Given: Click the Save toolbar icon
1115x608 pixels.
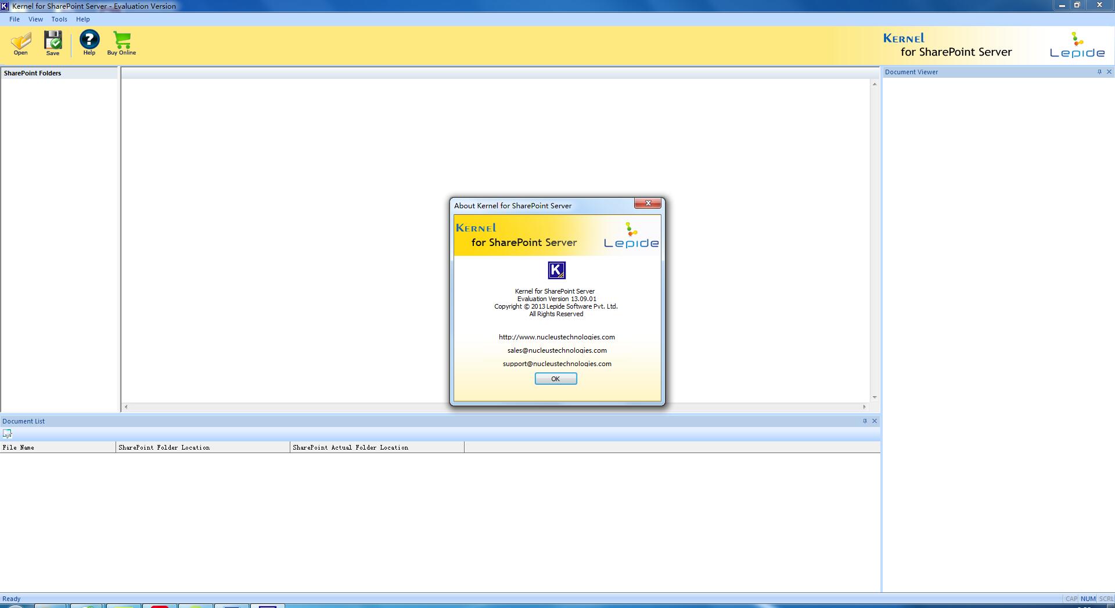Looking at the screenshot, I should 53,44.
